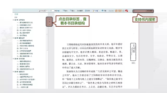The height and width of the screenshot is (93, 167).
Task: Open section 四、戏曲史研究的开山之作
Action: 25,69
